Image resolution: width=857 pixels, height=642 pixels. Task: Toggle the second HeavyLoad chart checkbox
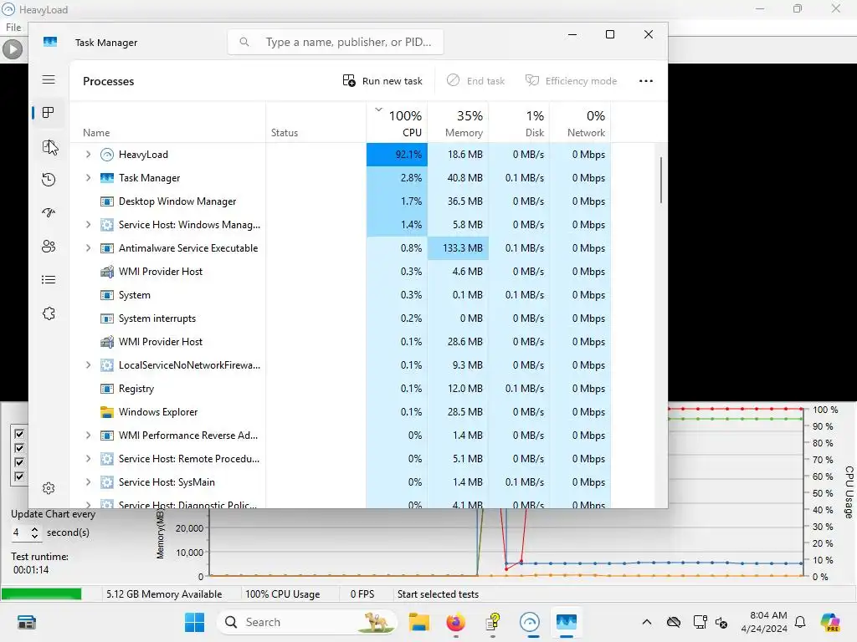tap(19, 448)
